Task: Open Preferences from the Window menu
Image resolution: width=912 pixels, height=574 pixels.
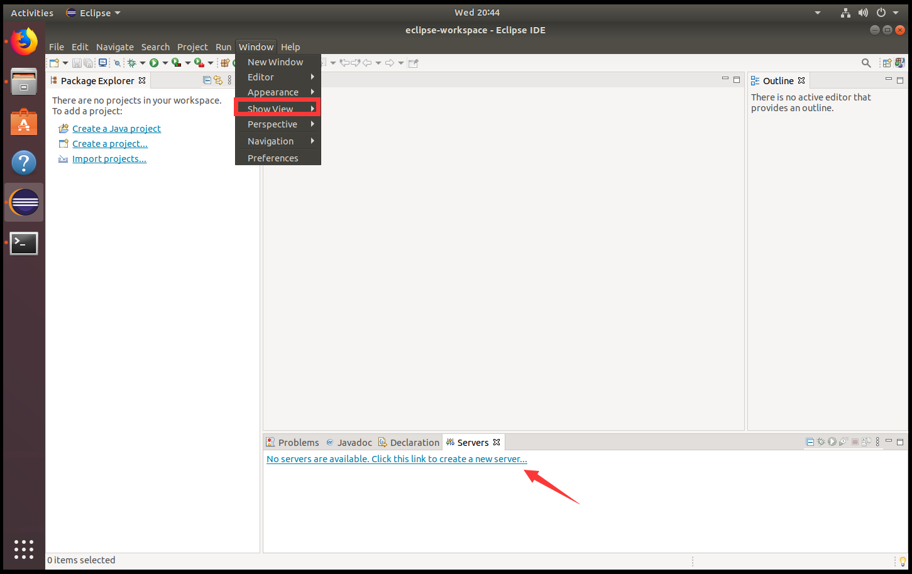Action: point(278,158)
